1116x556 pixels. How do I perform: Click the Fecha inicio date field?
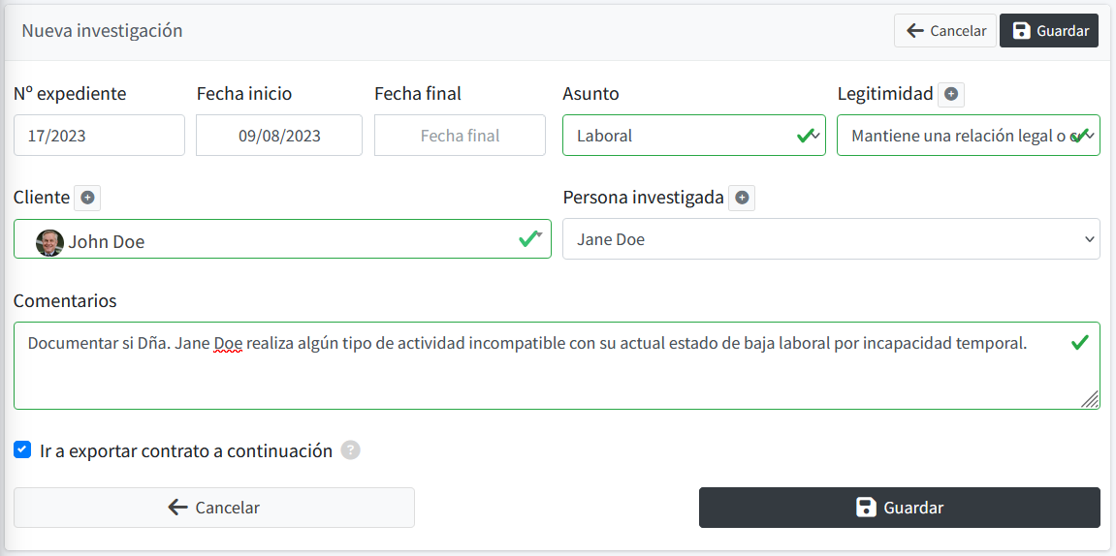click(279, 135)
